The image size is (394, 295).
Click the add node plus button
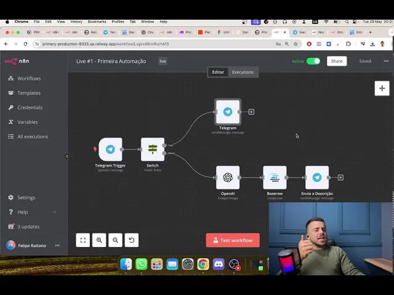click(x=382, y=88)
